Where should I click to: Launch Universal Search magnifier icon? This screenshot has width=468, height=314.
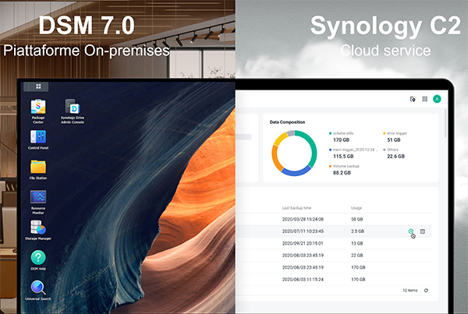pyautogui.click(x=38, y=288)
